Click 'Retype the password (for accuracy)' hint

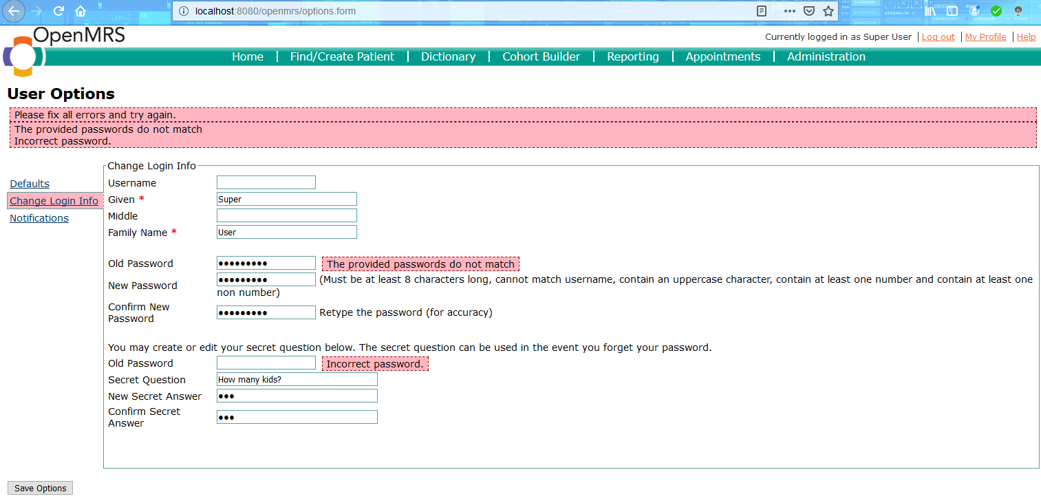point(406,312)
